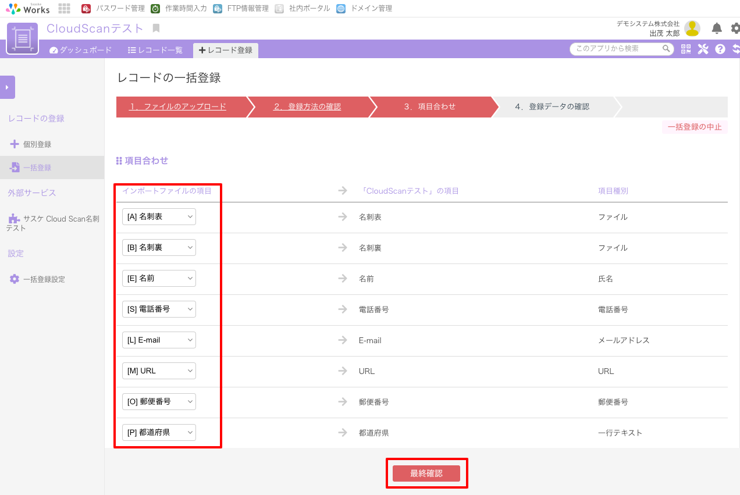Click the user avatar icon
This screenshot has height=495, width=740.
[x=692, y=29]
